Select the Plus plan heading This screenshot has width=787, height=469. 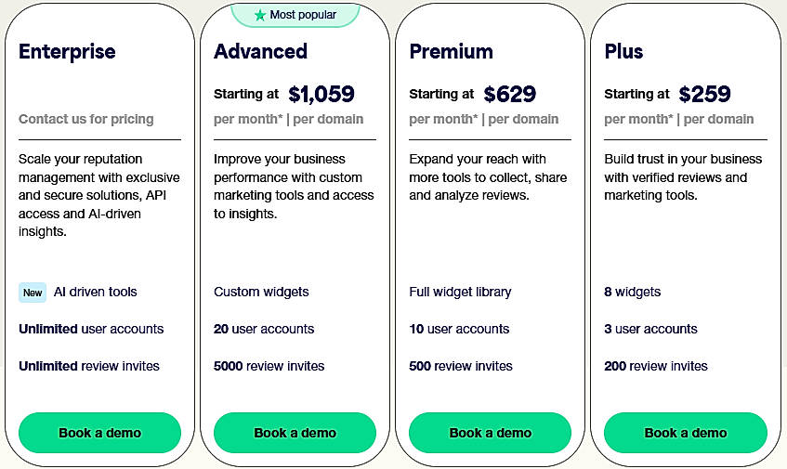623,51
